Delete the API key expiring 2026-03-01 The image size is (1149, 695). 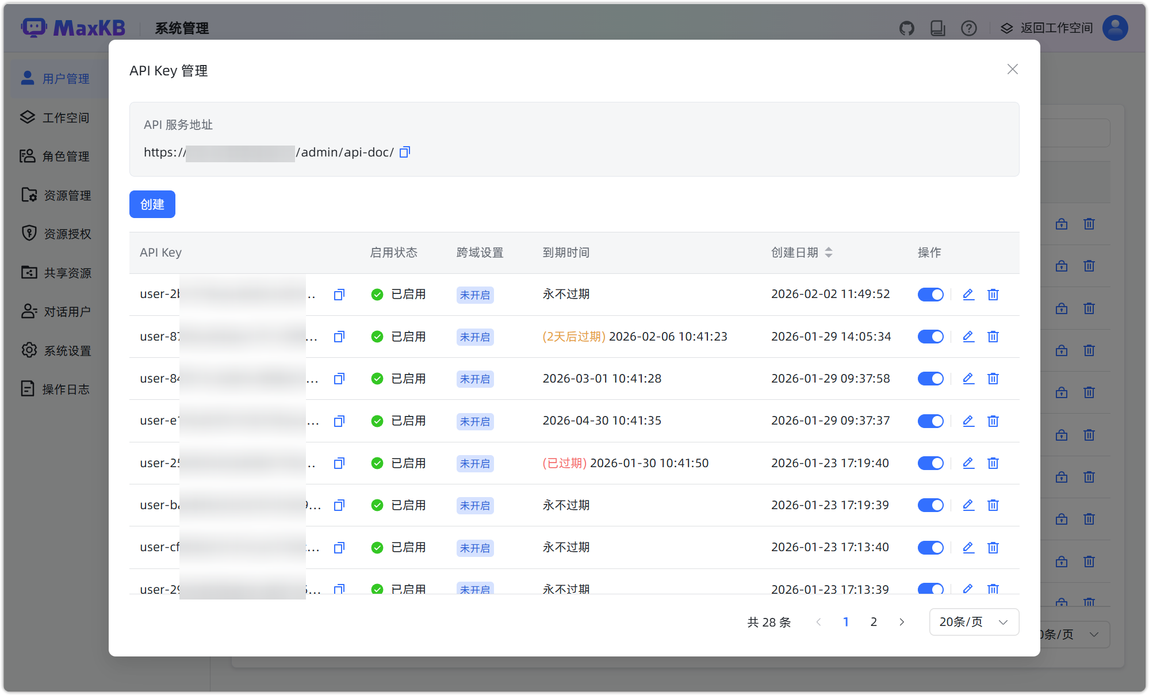coord(993,379)
